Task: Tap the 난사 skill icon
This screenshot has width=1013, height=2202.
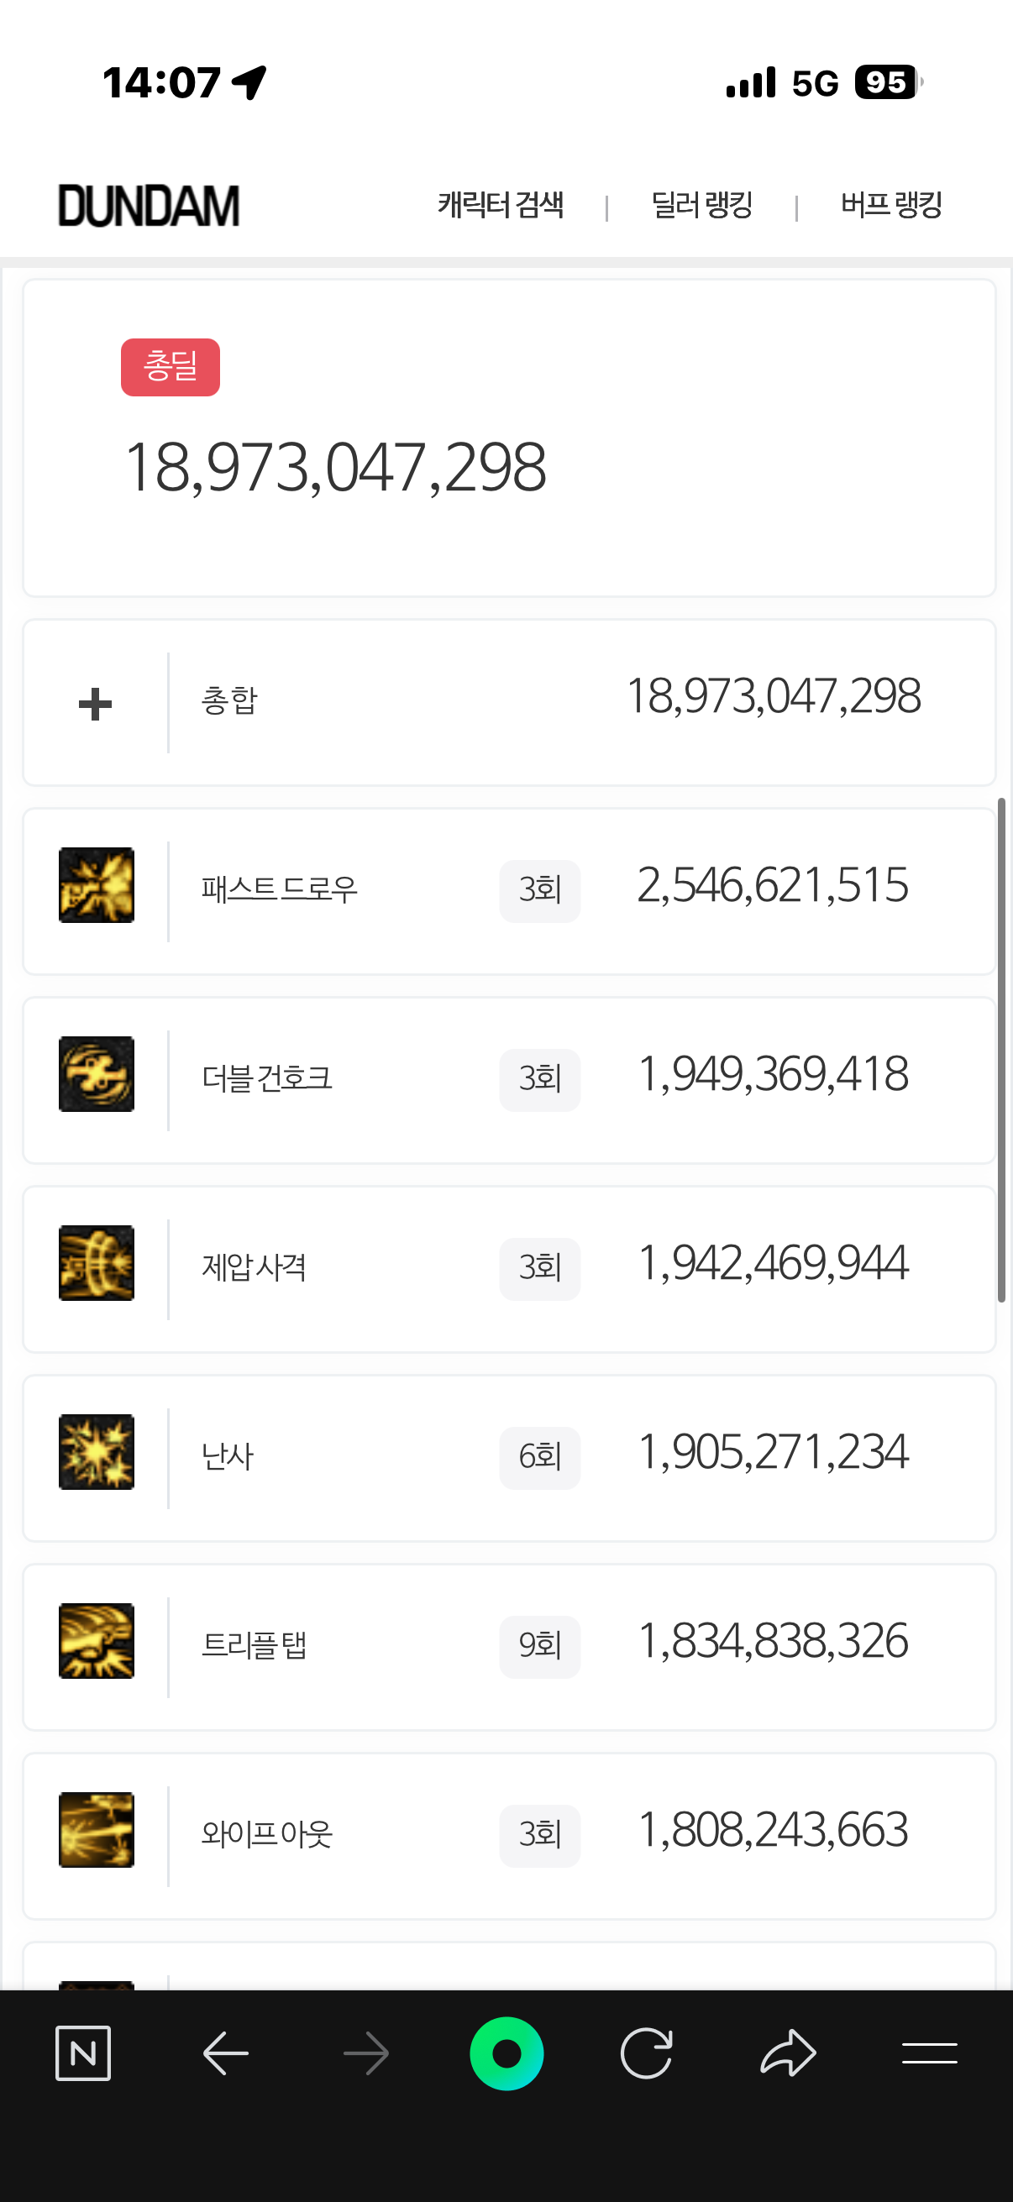Action: click(97, 1451)
